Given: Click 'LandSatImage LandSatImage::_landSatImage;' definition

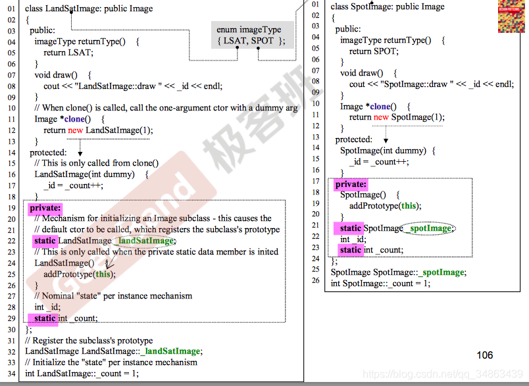Looking at the screenshot, I should (x=114, y=351).
